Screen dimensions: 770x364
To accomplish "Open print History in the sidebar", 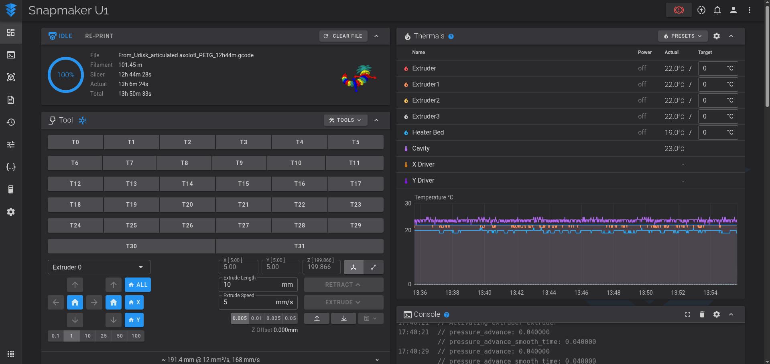I will 11,122.
